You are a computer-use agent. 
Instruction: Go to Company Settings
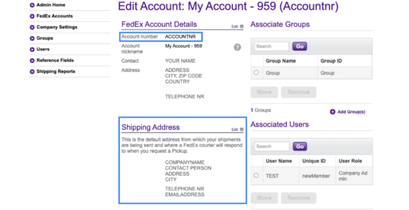[57, 27]
